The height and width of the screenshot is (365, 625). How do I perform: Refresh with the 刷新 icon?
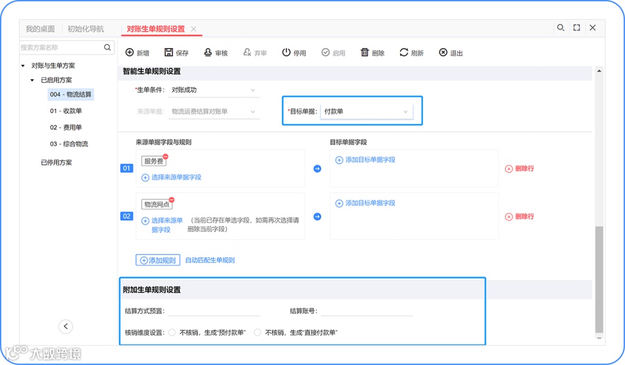click(404, 53)
